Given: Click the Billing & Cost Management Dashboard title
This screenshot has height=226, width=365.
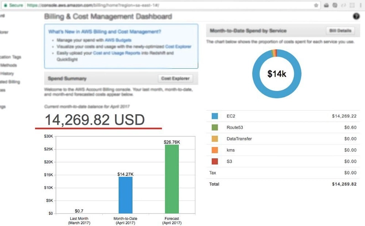Looking at the screenshot, I should click(108, 16).
